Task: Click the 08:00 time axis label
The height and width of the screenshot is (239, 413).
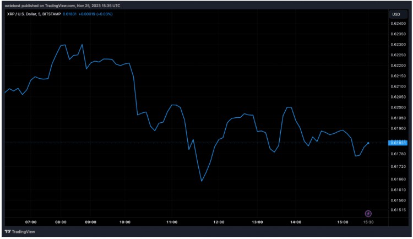Action: [61, 222]
